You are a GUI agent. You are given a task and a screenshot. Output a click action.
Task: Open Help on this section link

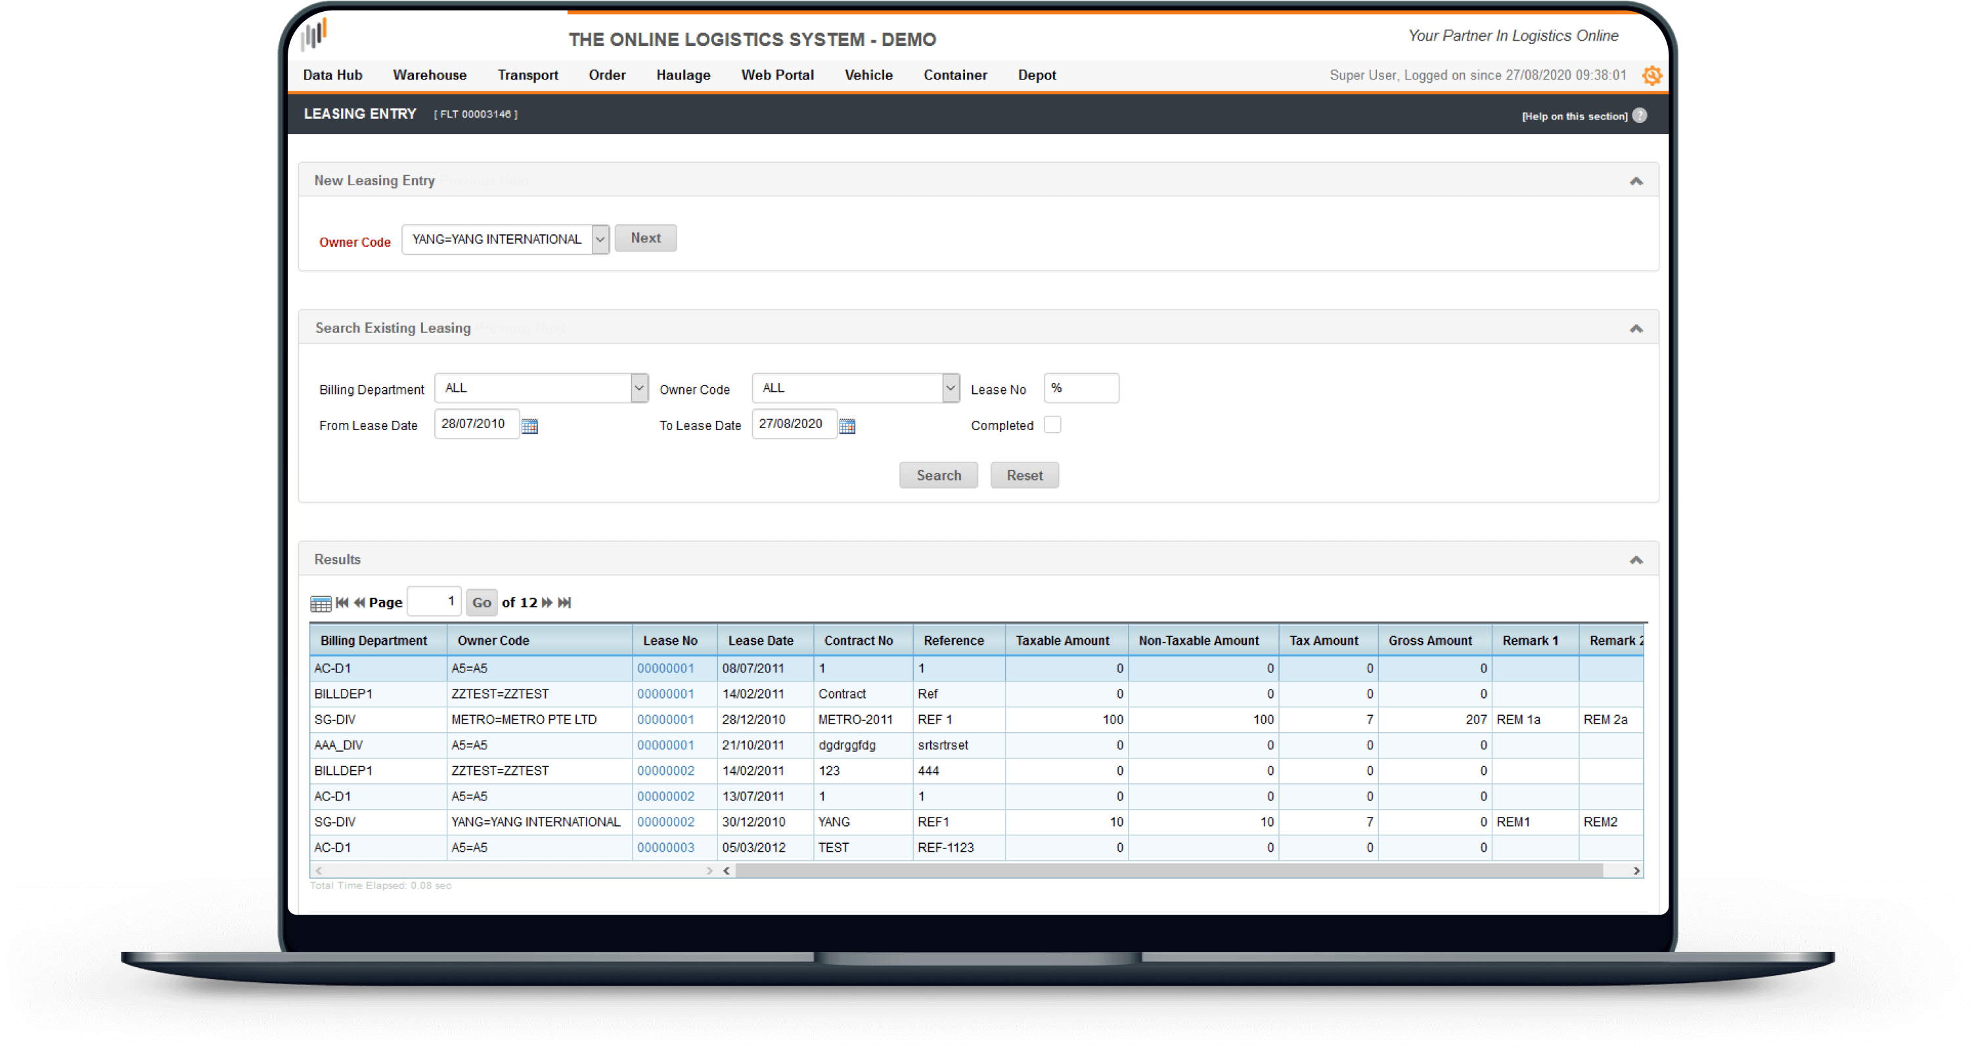click(x=1575, y=116)
